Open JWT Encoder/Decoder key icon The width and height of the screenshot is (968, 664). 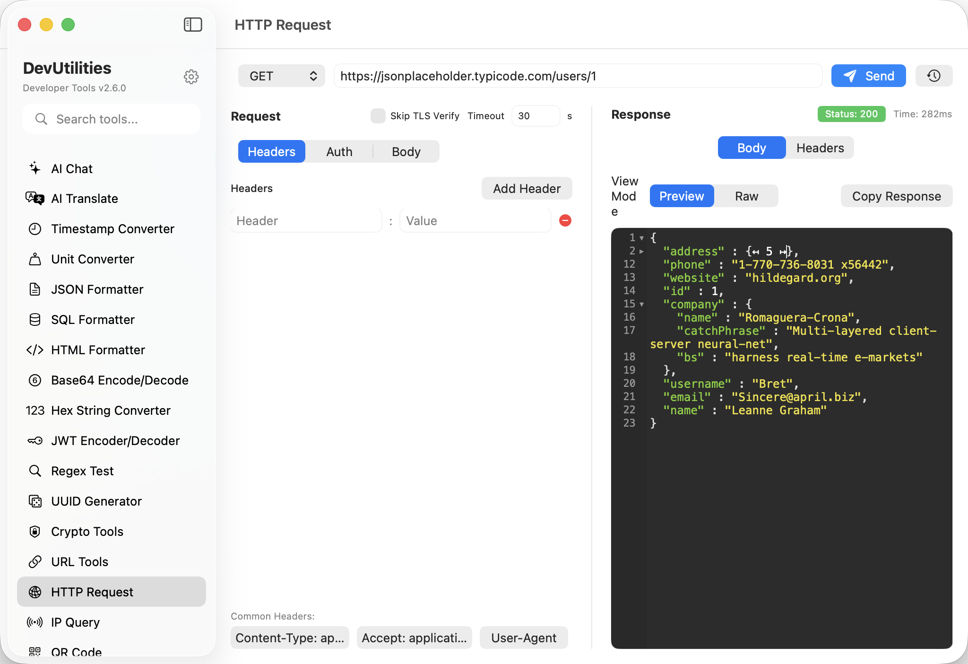(x=35, y=441)
